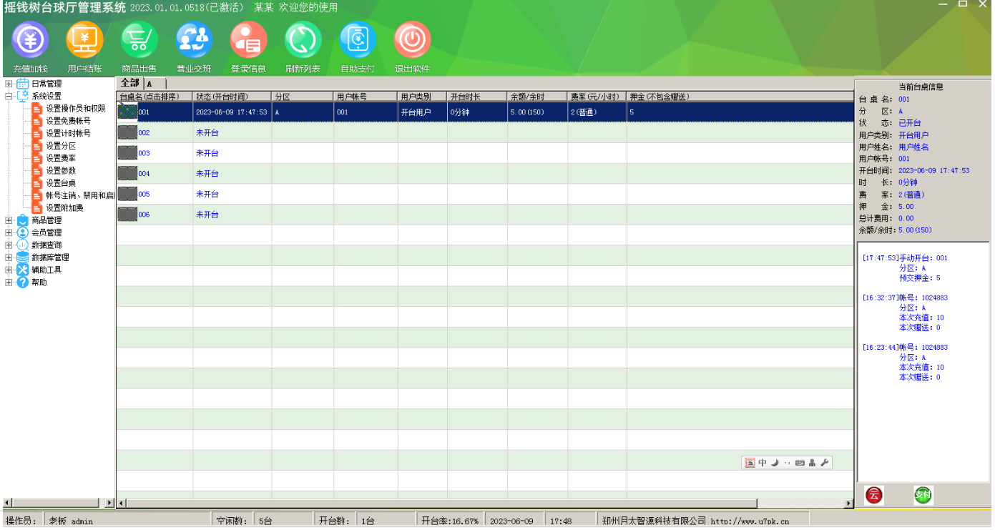995x530 pixels.
Task: Open 设置计时帐号 in tree
Action: (68, 133)
